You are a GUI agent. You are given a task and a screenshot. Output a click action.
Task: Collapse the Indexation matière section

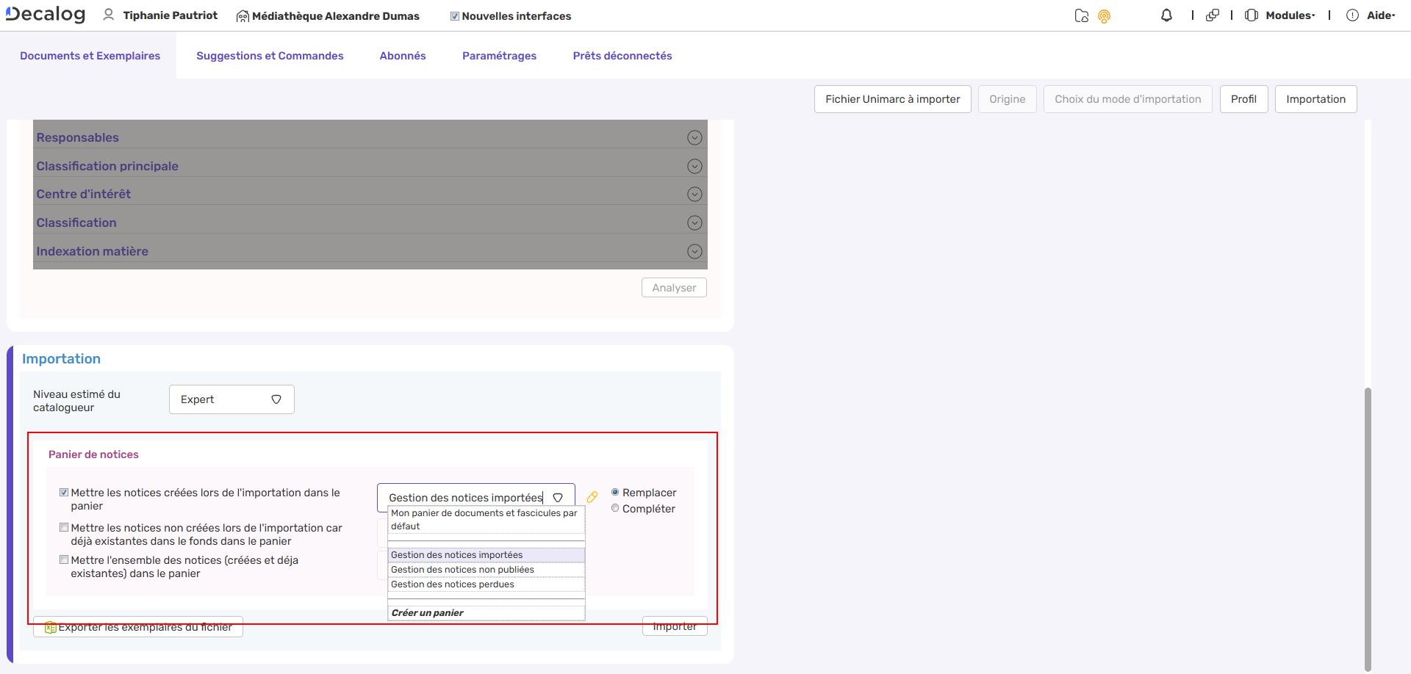pyautogui.click(x=694, y=251)
